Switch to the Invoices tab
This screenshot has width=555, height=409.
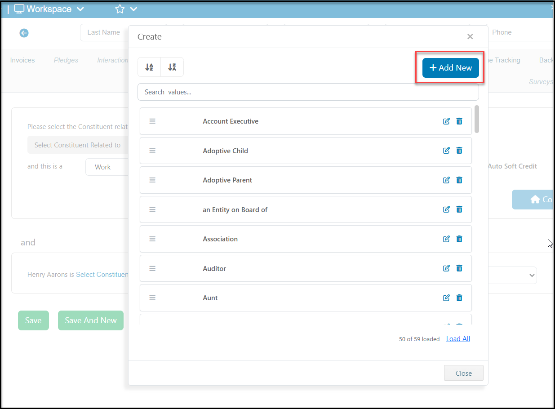coord(22,60)
